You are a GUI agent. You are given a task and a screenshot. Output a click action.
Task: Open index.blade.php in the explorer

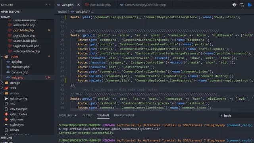tap(24, 25)
